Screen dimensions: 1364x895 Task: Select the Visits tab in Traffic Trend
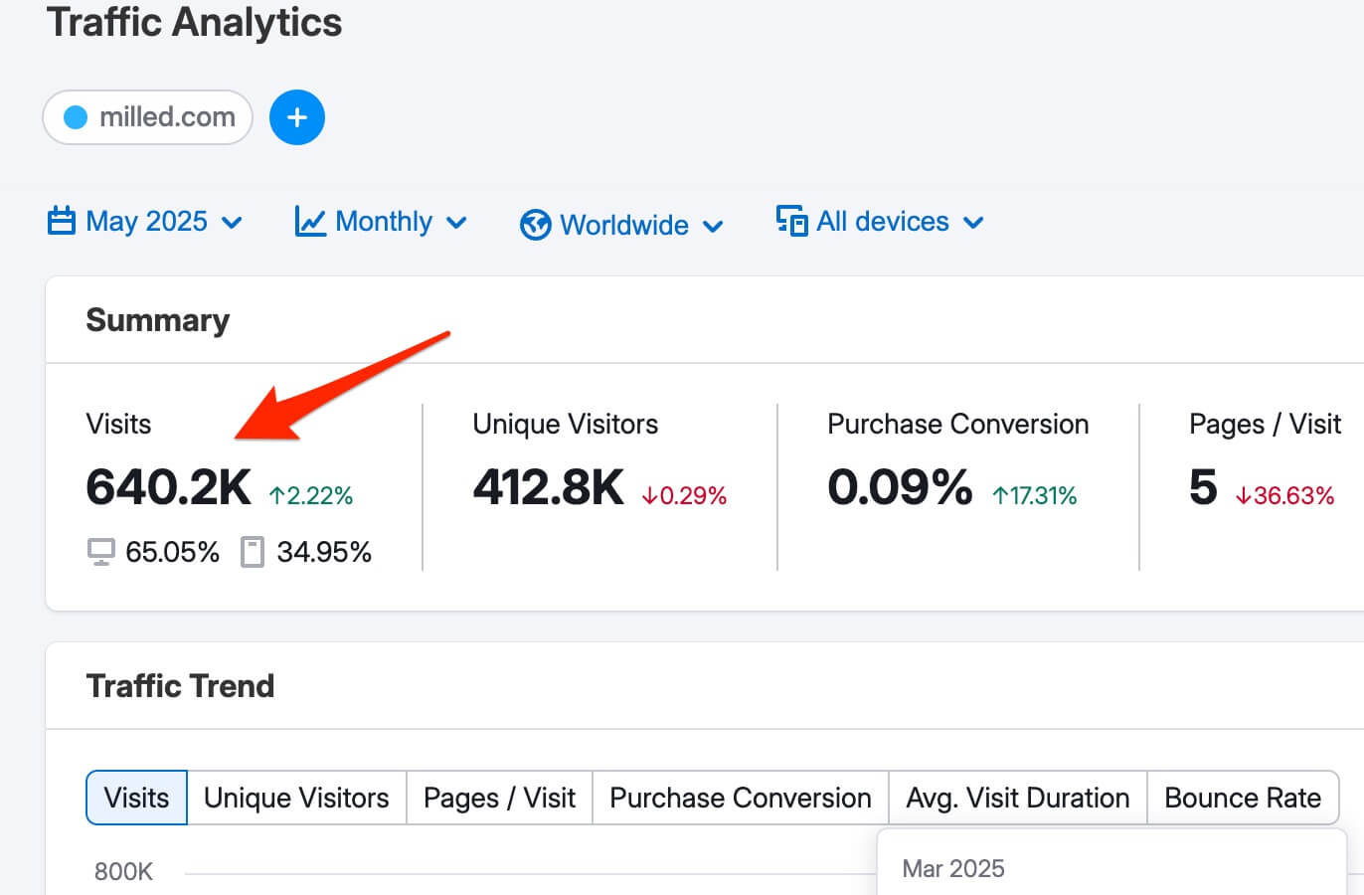(136, 798)
